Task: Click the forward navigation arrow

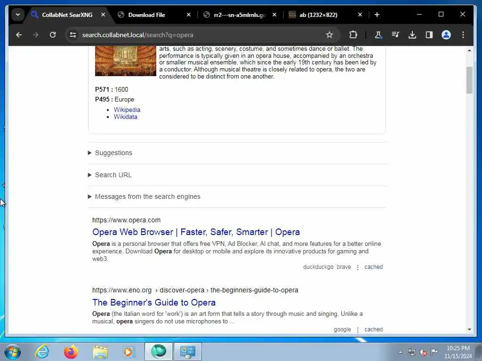Action: (36, 35)
